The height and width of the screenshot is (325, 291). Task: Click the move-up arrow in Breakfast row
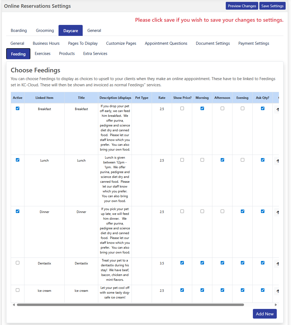[x=277, y=109]
